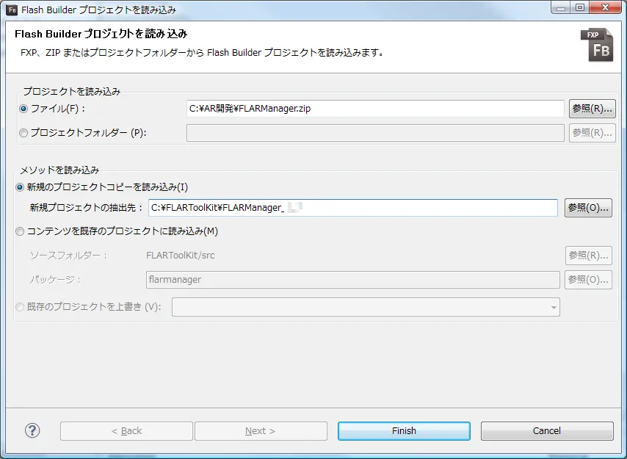Click 参照(R) button beside the file path
The image size is (627, 459).
pyautogui.click(x=592, y=109)
